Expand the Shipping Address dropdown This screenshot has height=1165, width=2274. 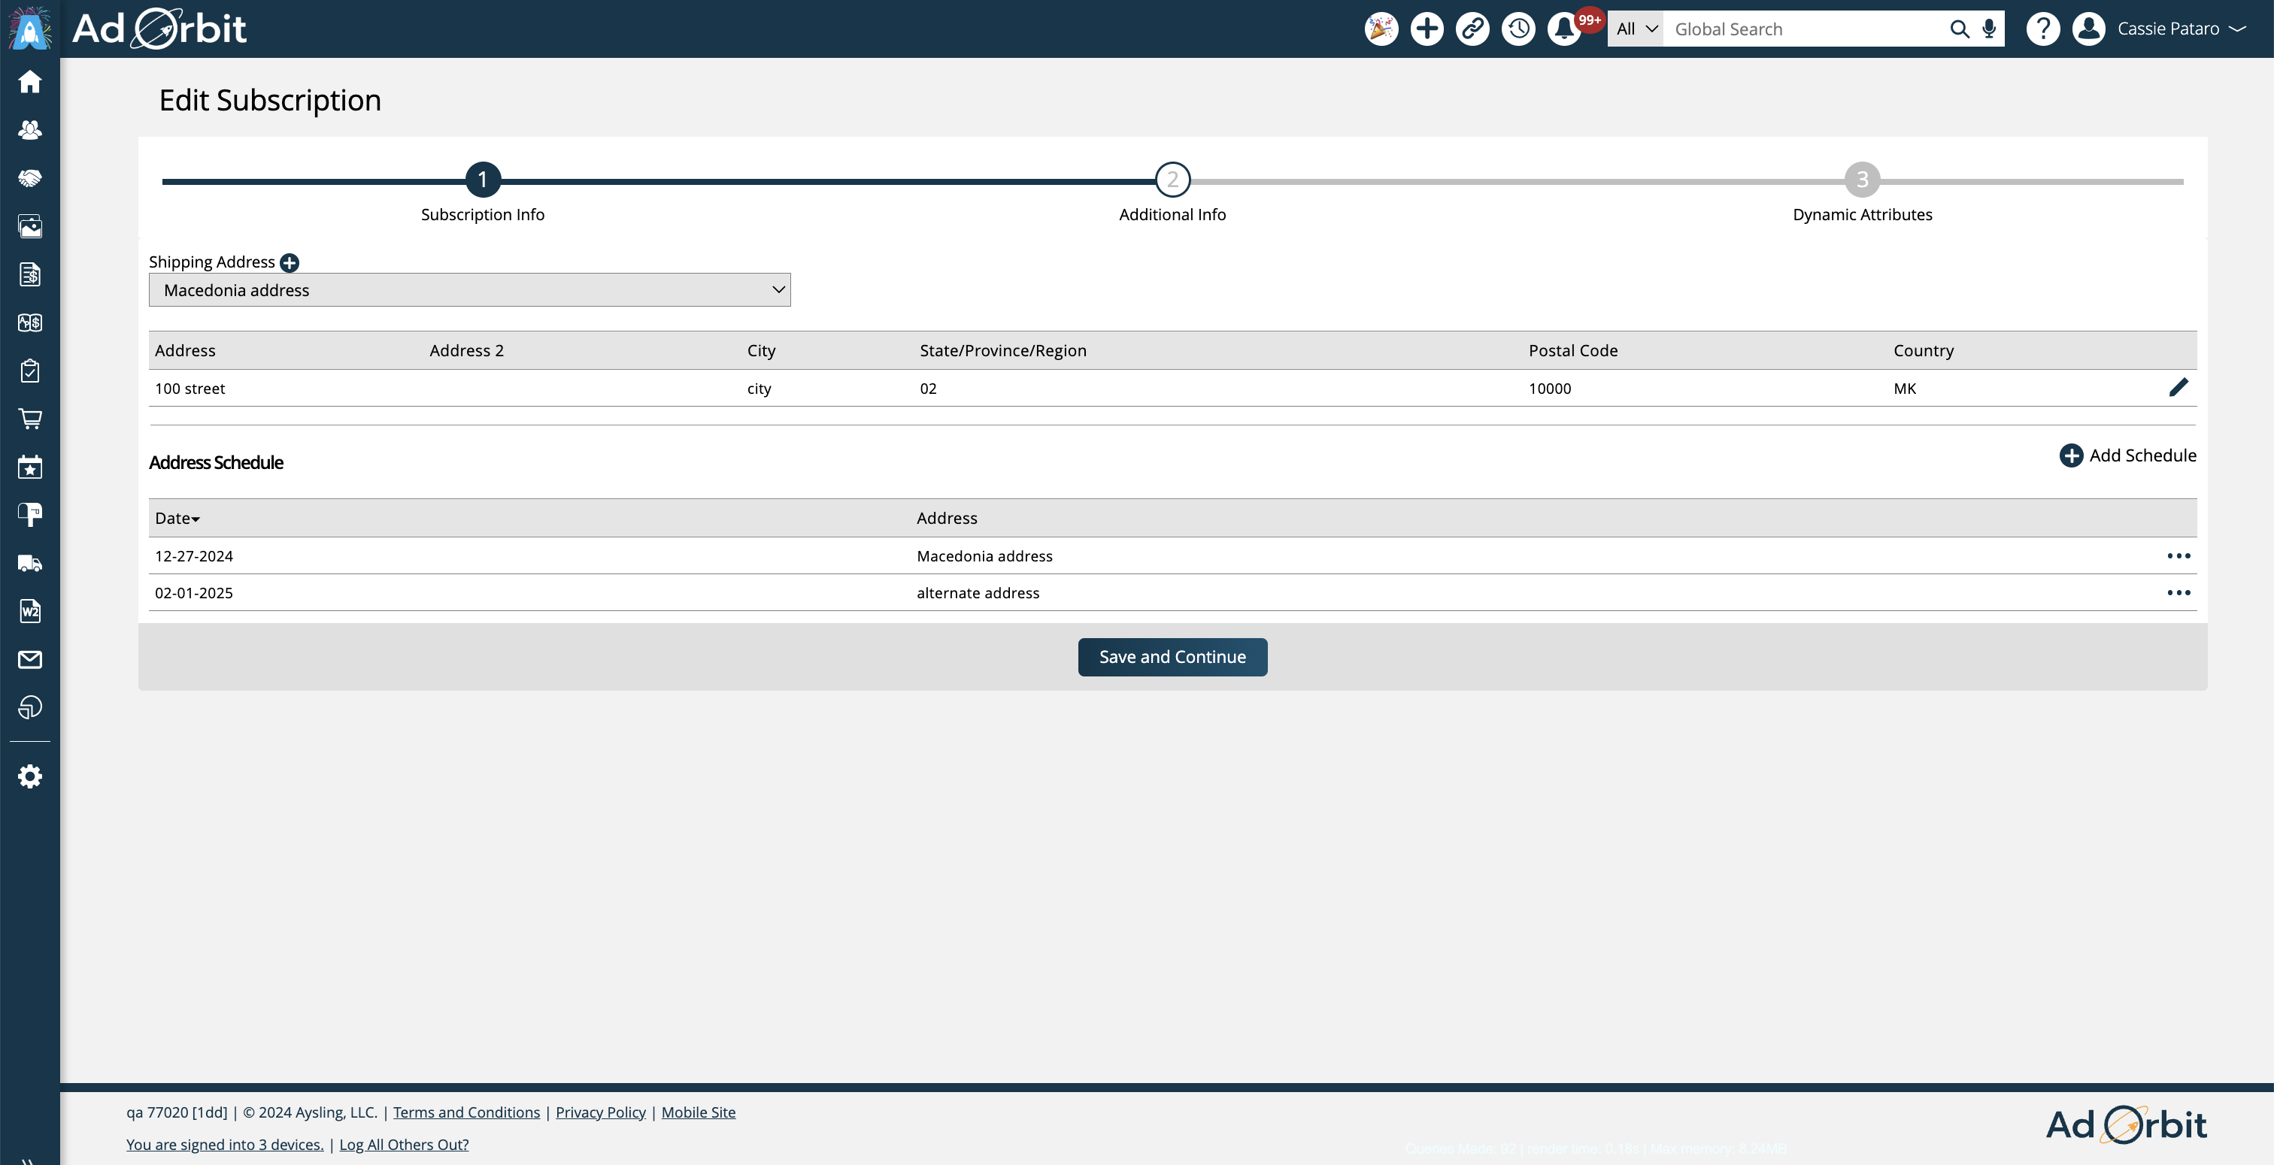pos(470,290)
